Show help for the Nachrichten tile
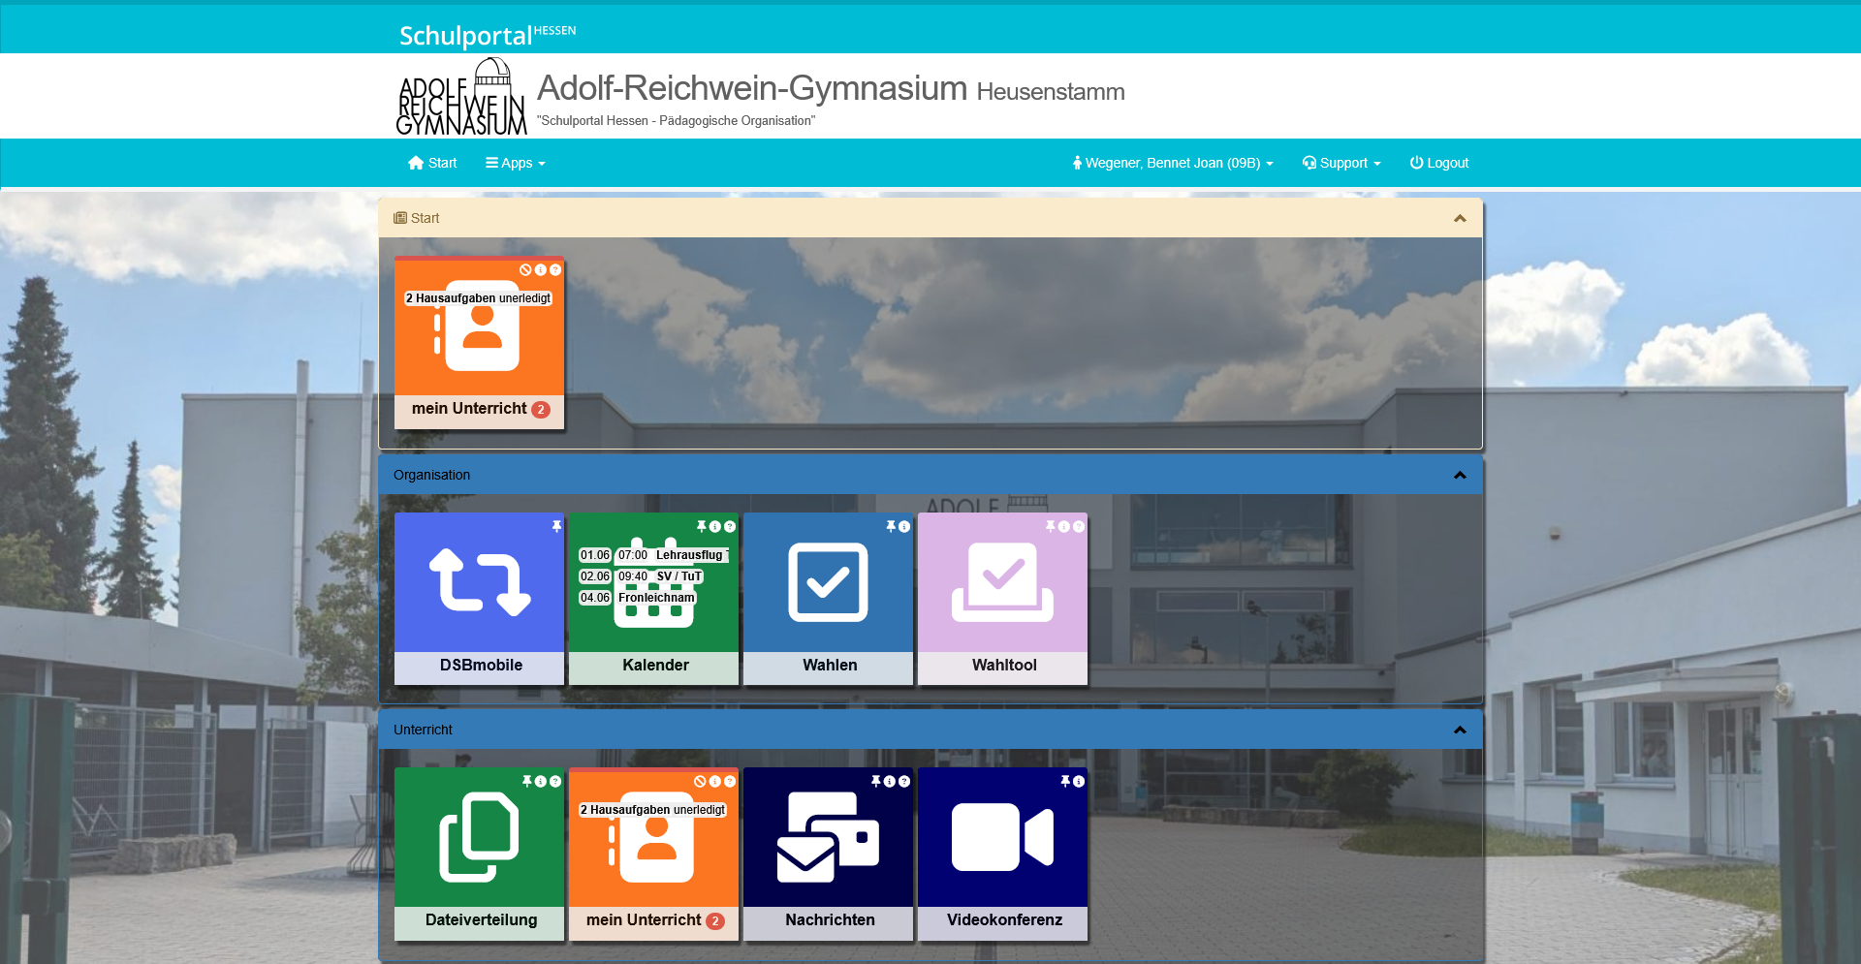The width and height of the screenshot is (1861, 964). point(904,781)
